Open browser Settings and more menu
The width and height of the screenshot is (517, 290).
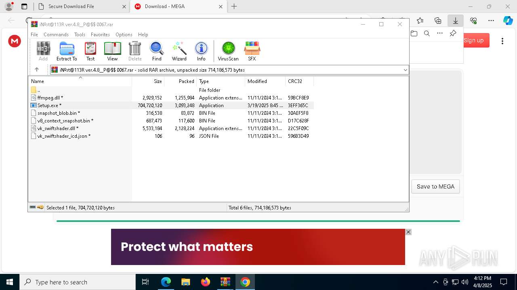pos(491,21)
